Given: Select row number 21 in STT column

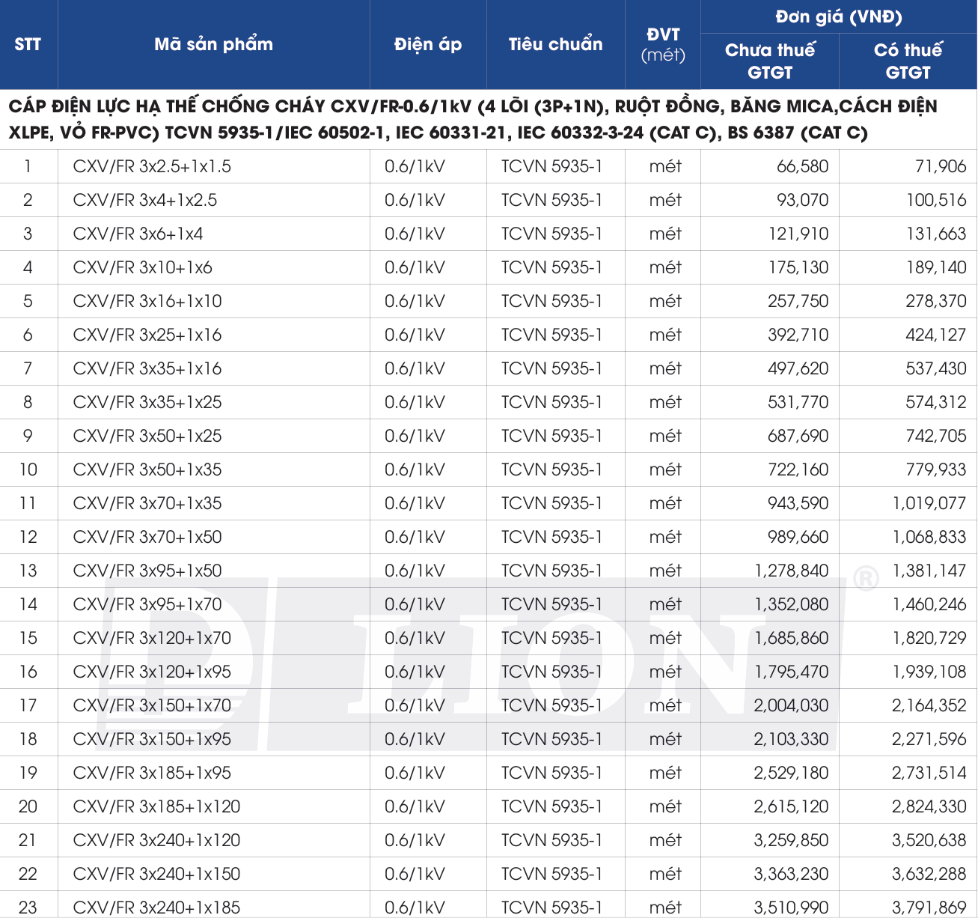Looking at the screenshot, I should 28,840.
